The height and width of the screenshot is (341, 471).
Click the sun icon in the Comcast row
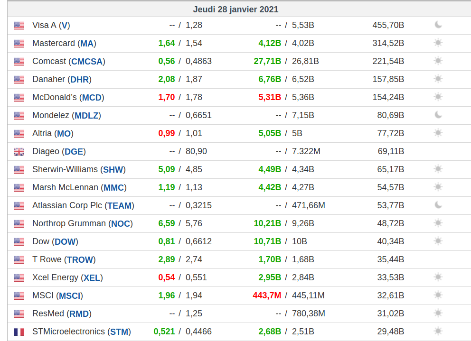click(438, 61)
